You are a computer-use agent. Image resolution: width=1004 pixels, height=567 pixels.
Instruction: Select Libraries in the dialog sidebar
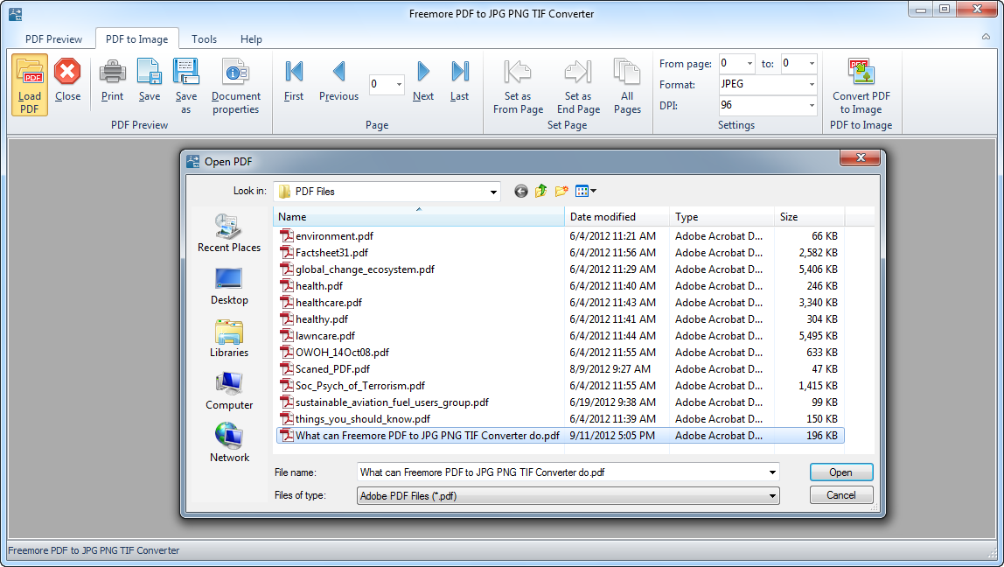click(x=229, y=339)
